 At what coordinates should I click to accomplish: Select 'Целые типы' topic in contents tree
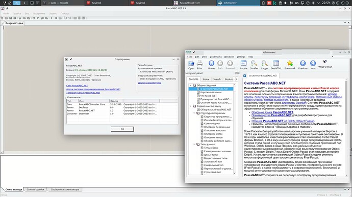pyautogui.click(x=211, y=155)
